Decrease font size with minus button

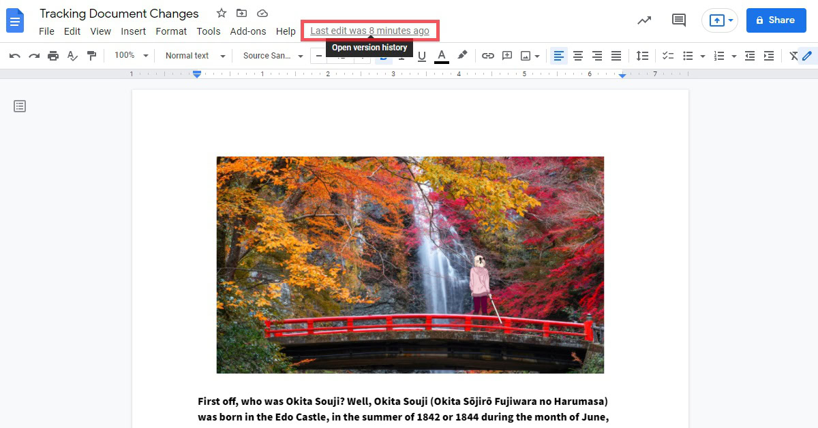click(x=318, y=56)
